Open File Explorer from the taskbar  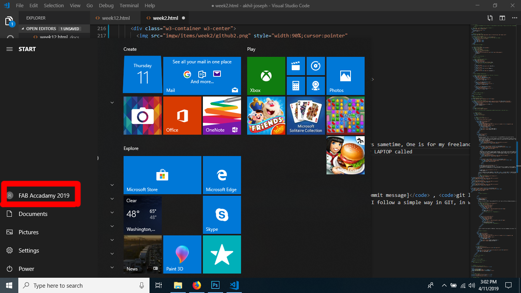click(178, 285)
